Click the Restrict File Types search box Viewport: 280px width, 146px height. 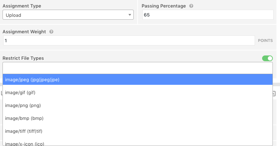137,68
